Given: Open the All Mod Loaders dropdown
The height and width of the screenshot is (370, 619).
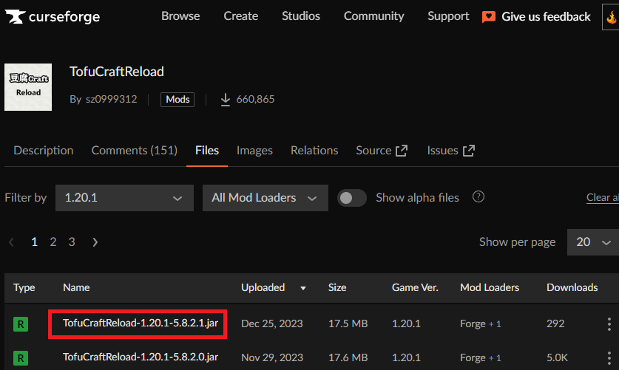Looking at the screenshot, I should (x=265, y=198).
